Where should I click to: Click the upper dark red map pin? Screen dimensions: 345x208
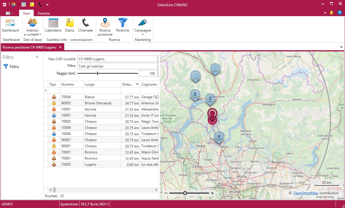coord(212,113)
